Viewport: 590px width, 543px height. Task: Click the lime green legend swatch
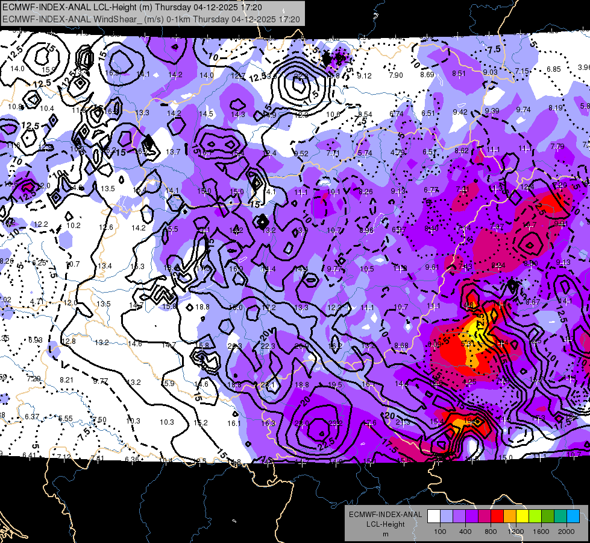pyautogui.click(x=535, y=516)
